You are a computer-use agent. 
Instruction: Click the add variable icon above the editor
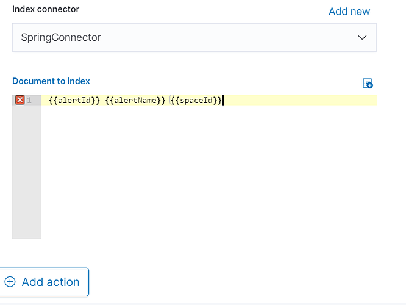click(367, 84)
